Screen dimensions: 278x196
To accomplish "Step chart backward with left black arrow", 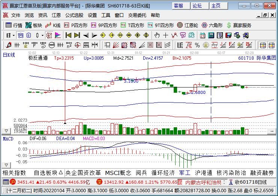I will [86, 35].
